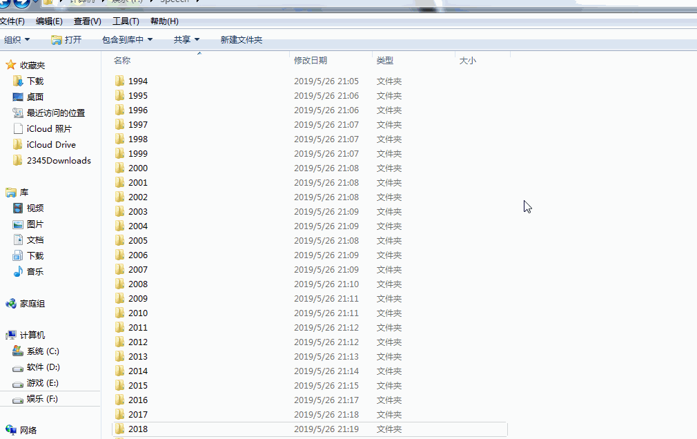
Task: Select the 2011 folder
Action: [138, 327]
